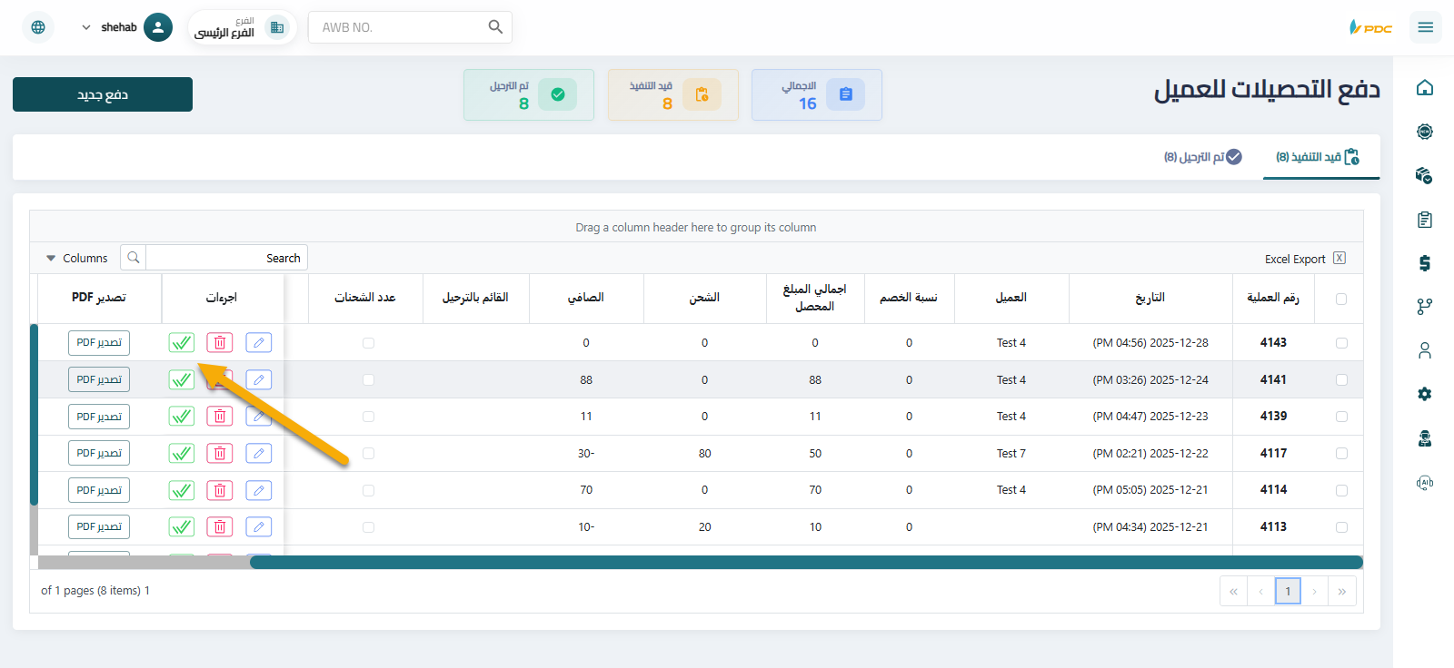Click the green confirm checkmarks for row 4117

(x=182, y=453)
